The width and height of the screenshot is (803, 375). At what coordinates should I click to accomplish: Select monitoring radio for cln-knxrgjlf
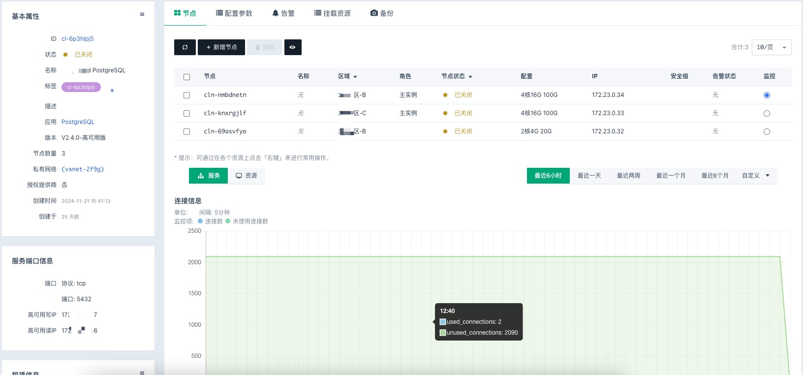tap(767, 114)
